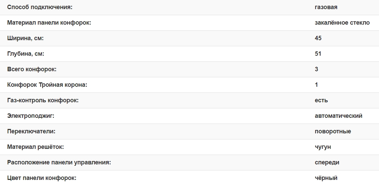Select the width value "45"

[x=318, y=38]
